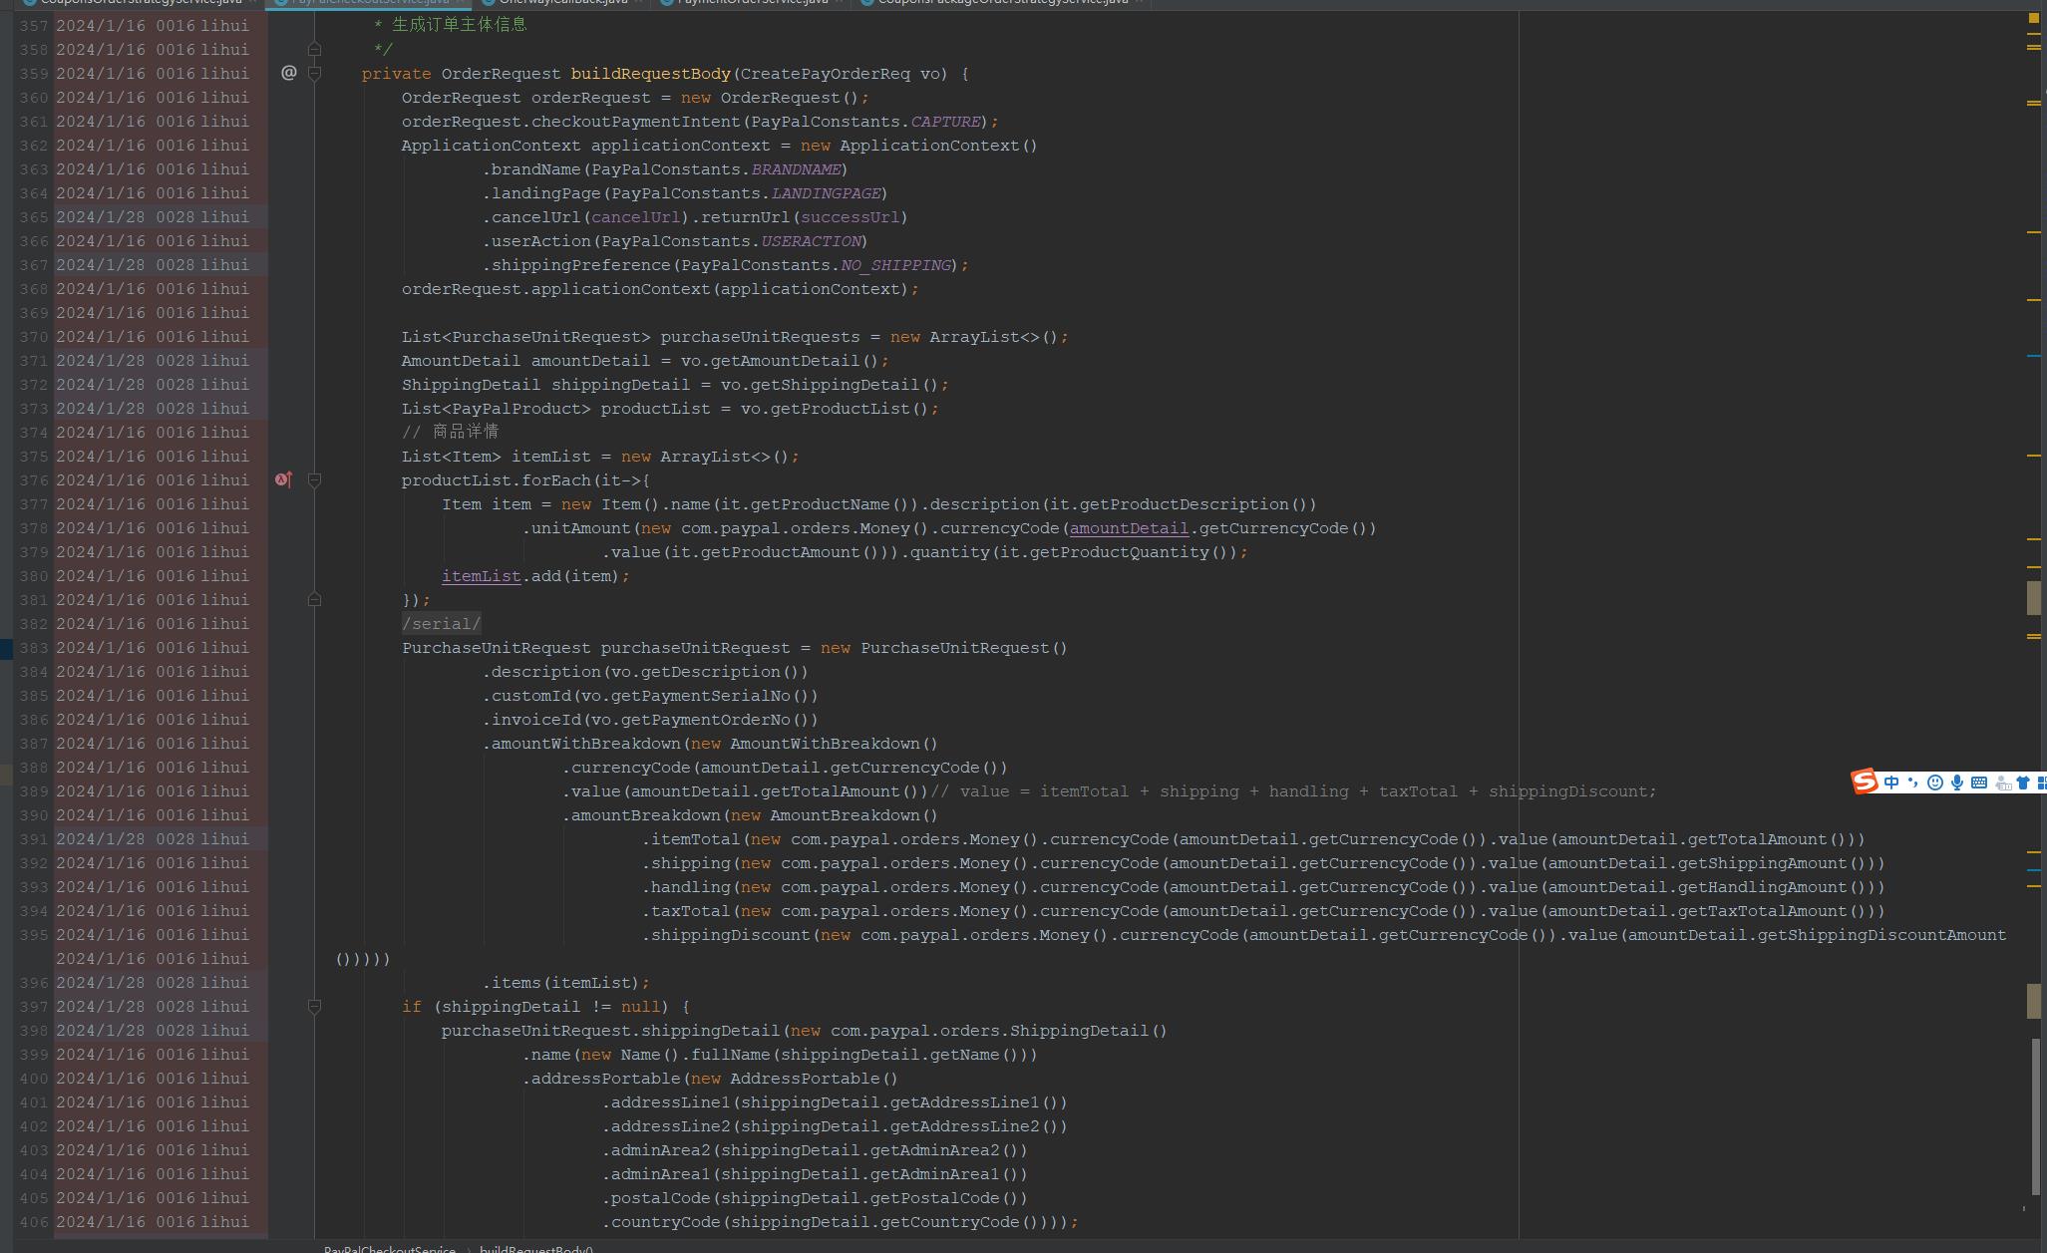Click the Sogou S logo on IME bar
This screenshot has height=1253, width=2047.
[1865, 783]
